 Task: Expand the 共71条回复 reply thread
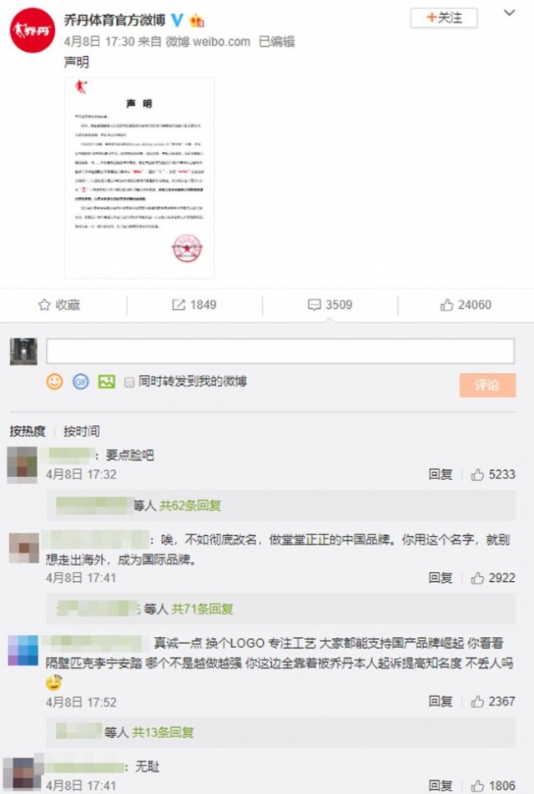coord(202,609)
